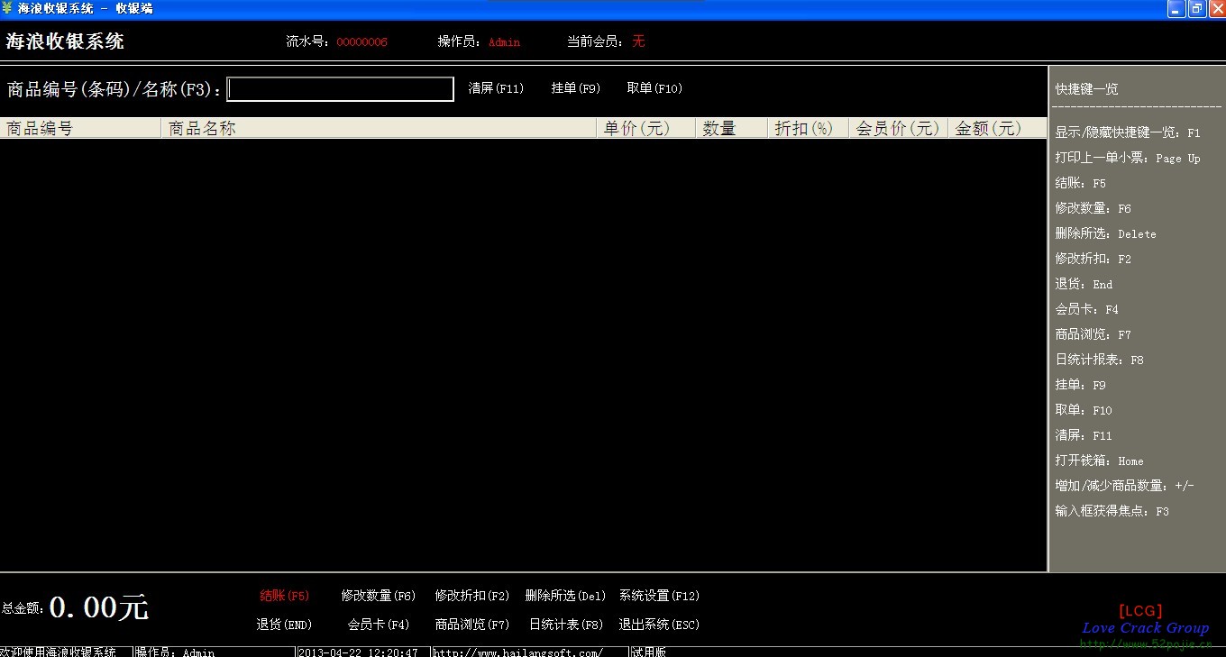Click the 会员卡: F4 shortcut line
The image size is (1226, 657).
tap(1087, 309)
